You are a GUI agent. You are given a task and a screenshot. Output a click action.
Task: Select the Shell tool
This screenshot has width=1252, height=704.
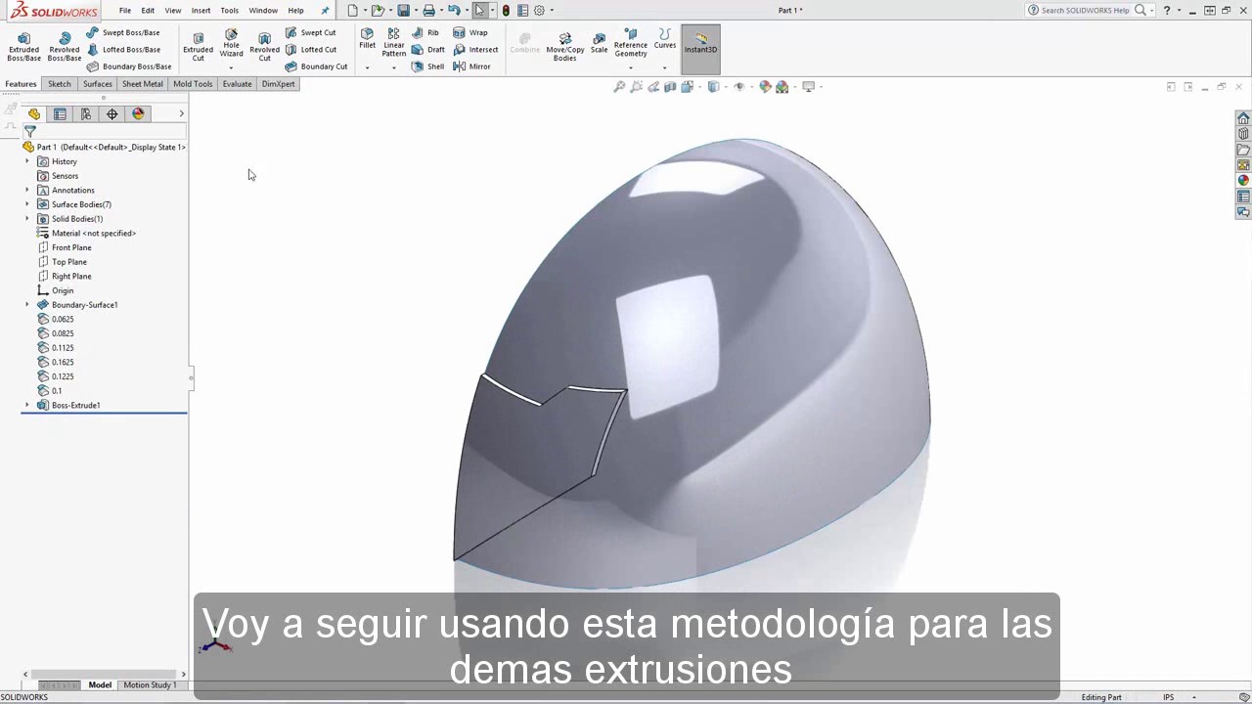427,66
